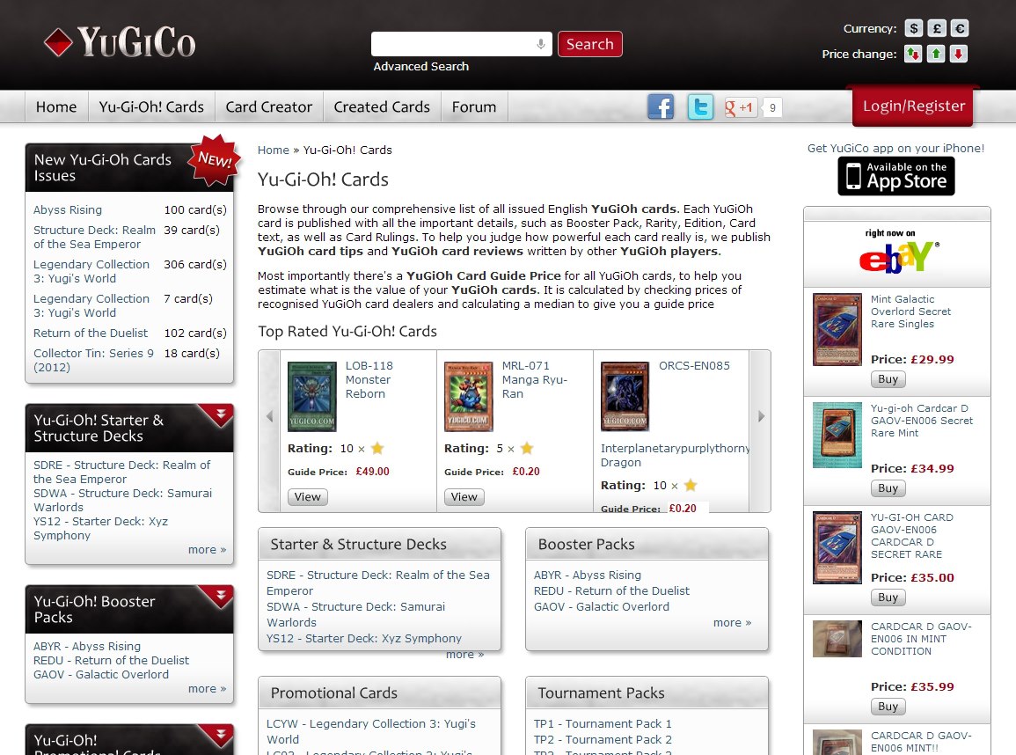Screen dimensions: 1016x755
Task: Open the Facebook page icon
Action: [661, 107]
